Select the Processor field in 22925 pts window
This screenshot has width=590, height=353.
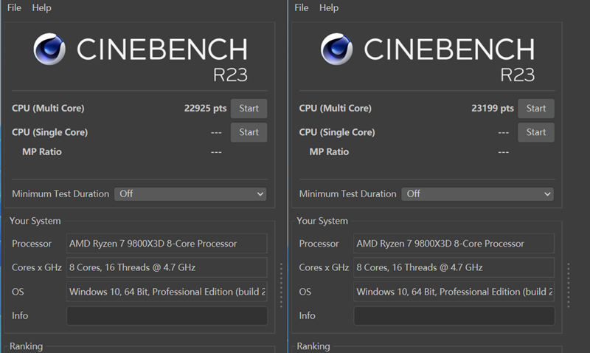[167, 244]
